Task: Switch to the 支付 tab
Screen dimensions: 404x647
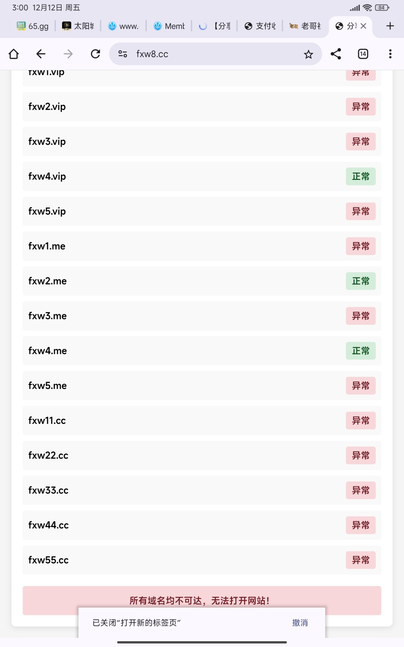Action: pos(260,26)
